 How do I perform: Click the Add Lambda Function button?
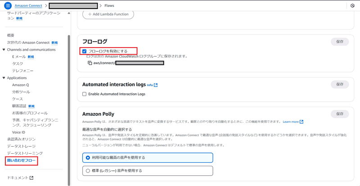pyautogui.click(x=108, y=14)
